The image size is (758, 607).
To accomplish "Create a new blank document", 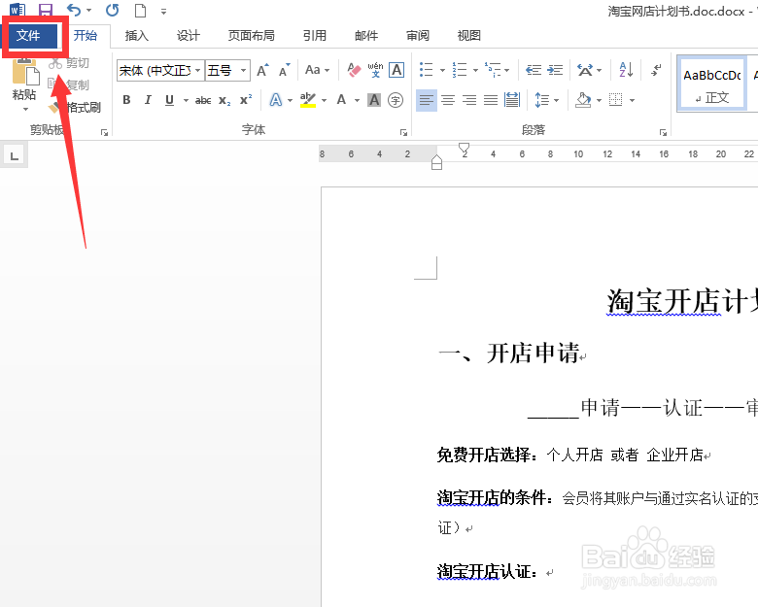I will 140,10.
